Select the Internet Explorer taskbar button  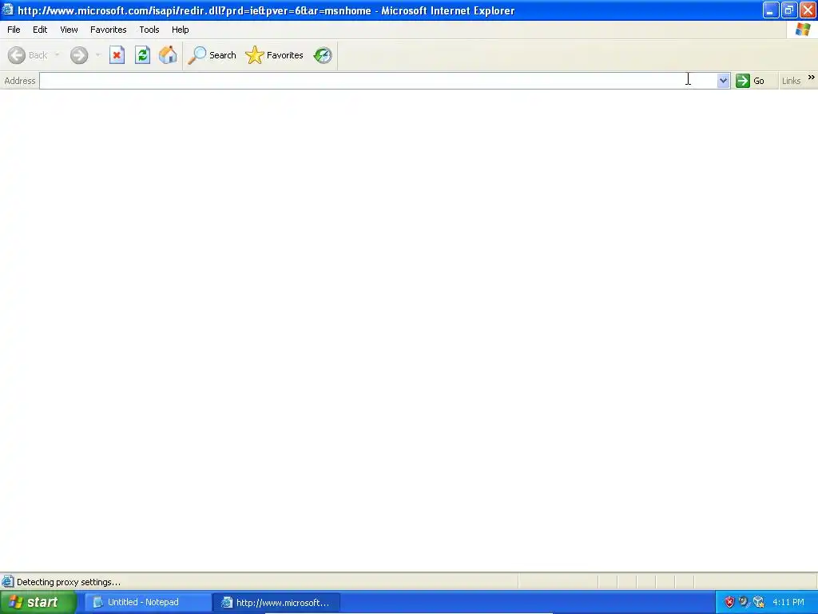276,603
